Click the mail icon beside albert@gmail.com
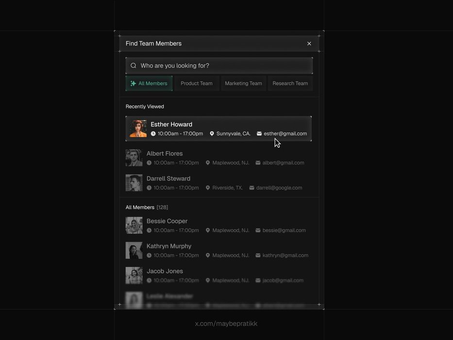Screen dimensions: 453x340 click(258, 163)
